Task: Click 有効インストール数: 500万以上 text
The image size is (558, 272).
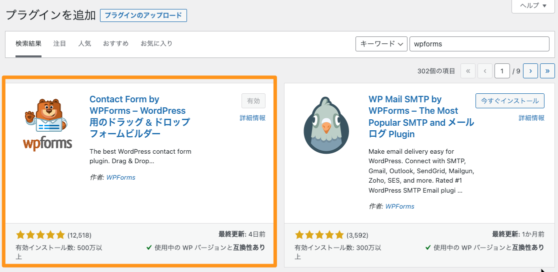Action: [x=60, y=252]
